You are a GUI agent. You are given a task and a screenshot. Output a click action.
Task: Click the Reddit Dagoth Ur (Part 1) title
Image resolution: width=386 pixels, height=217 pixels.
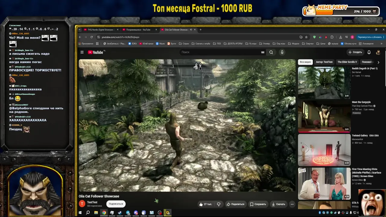pyautogui.click(x=365, y=68)
